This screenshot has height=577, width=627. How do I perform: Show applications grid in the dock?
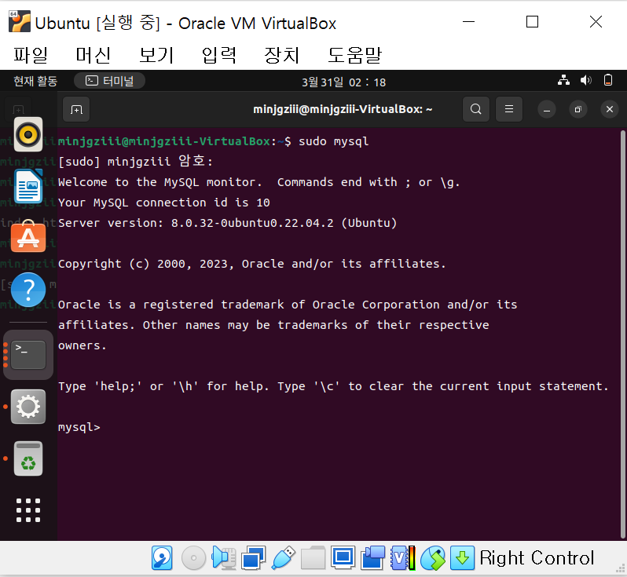(x=28, y=510)
